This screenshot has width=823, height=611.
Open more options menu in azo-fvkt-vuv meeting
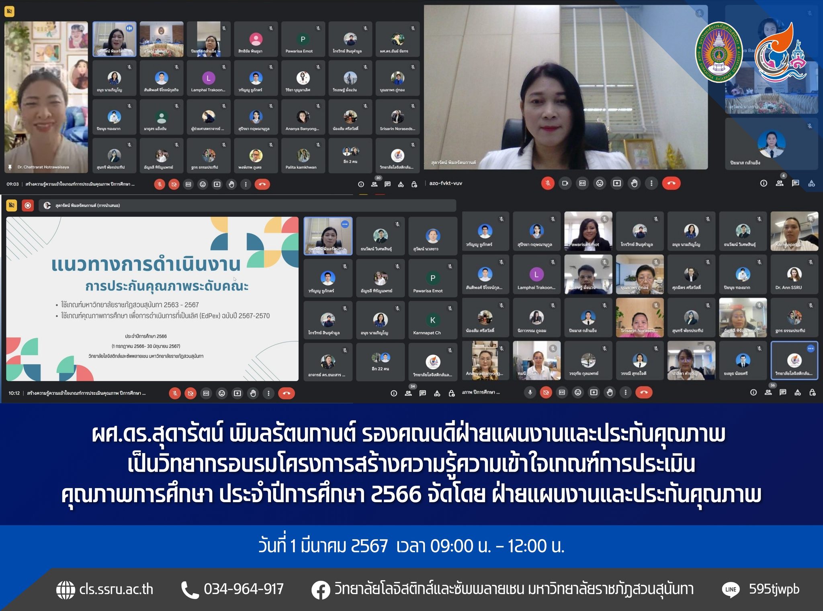[651, 184]
